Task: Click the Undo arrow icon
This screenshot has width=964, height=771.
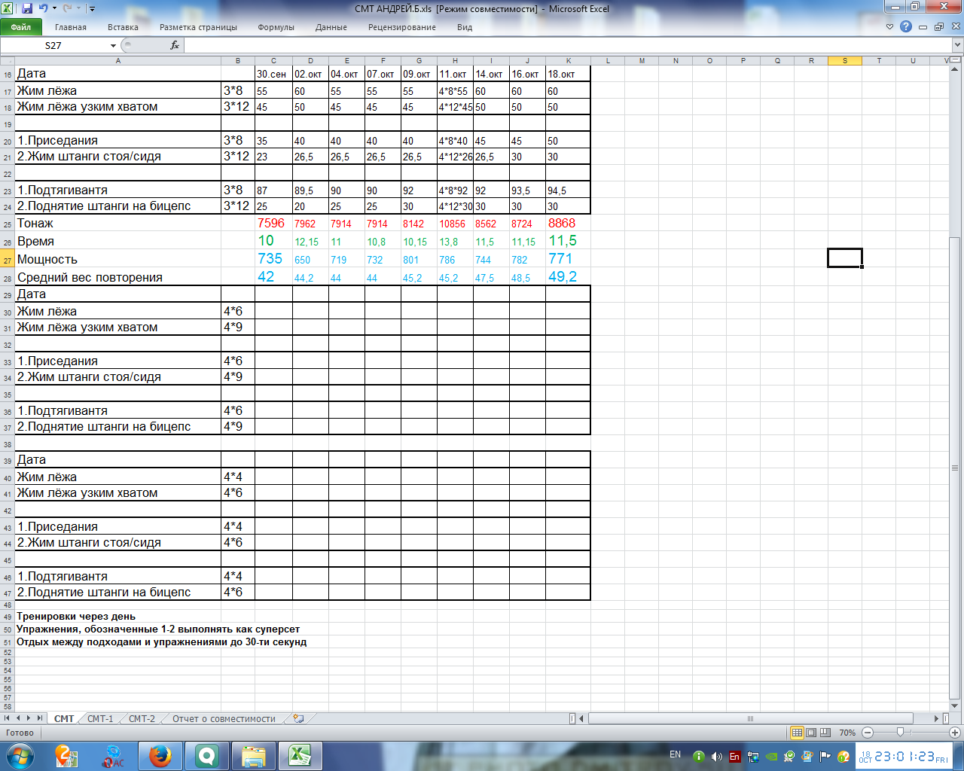Action: [x=44, y=9]
